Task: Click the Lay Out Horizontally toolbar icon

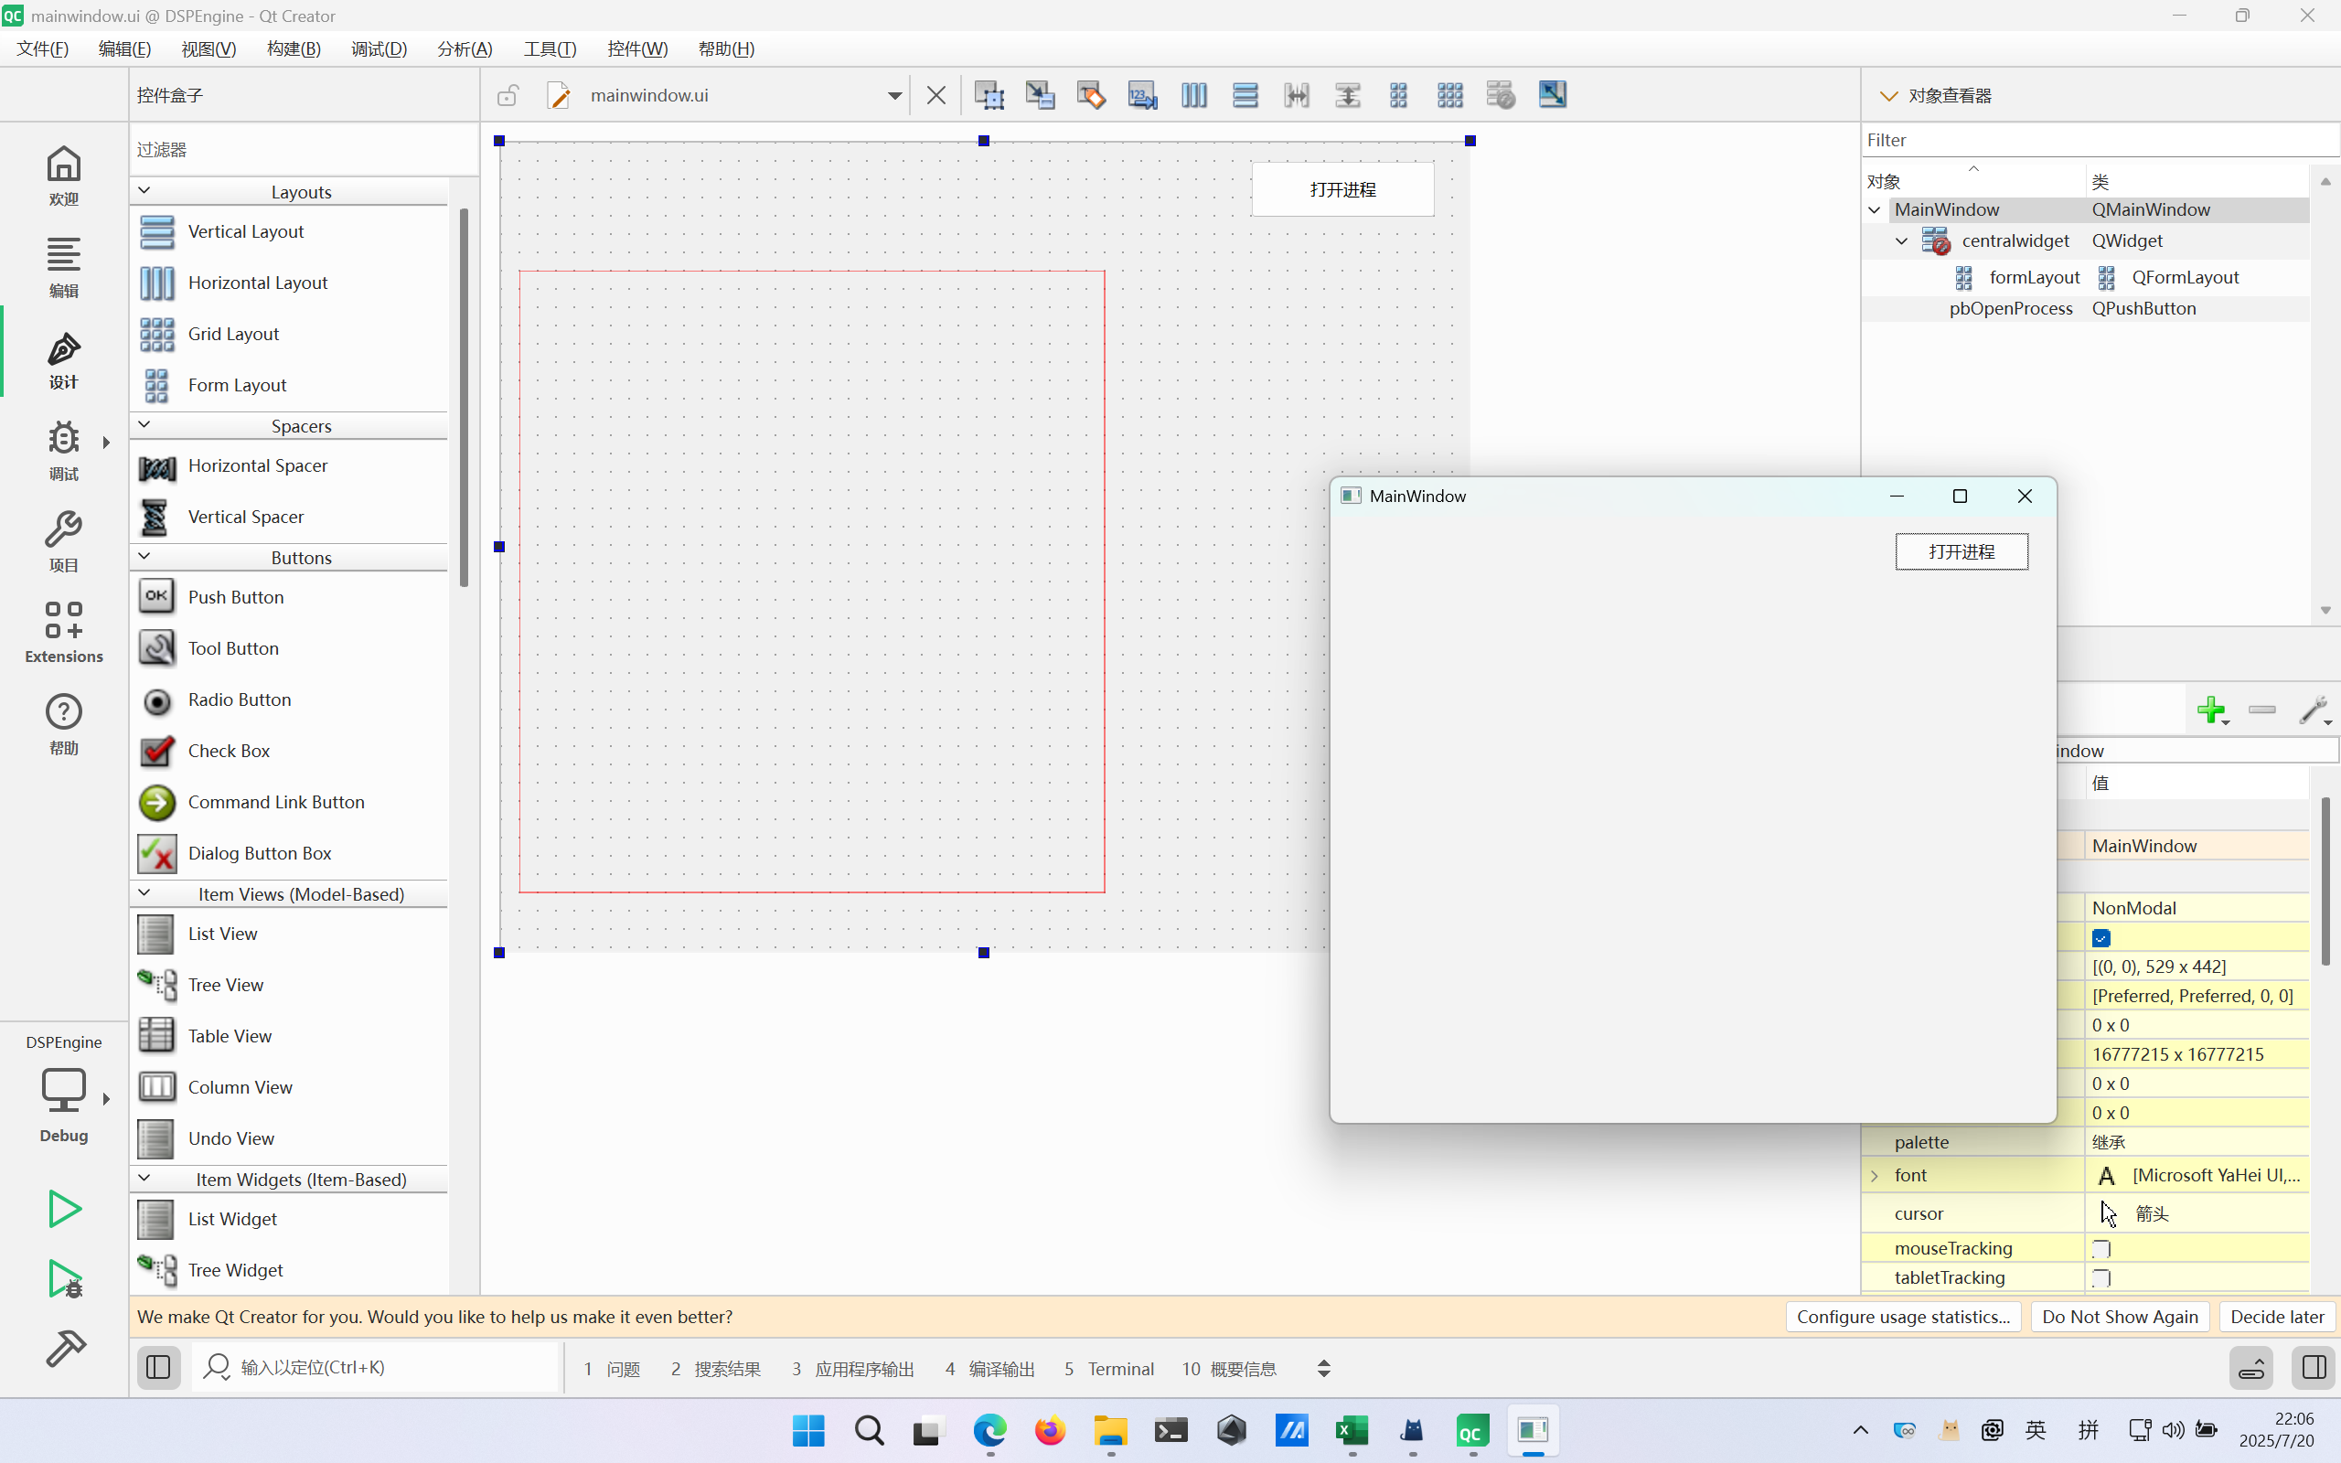Action: [x=1193, y=95]
